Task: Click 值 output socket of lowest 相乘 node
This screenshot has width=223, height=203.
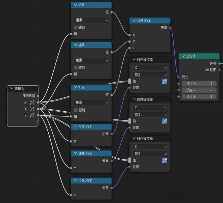Action: click(111, 95)
